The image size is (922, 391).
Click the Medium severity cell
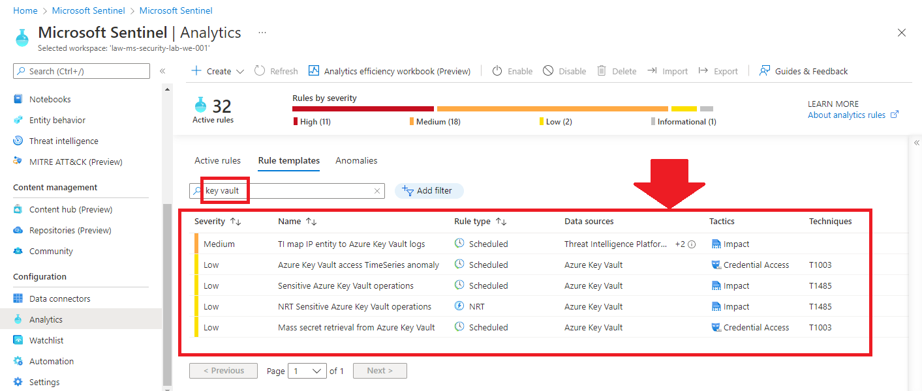point(219,244)
